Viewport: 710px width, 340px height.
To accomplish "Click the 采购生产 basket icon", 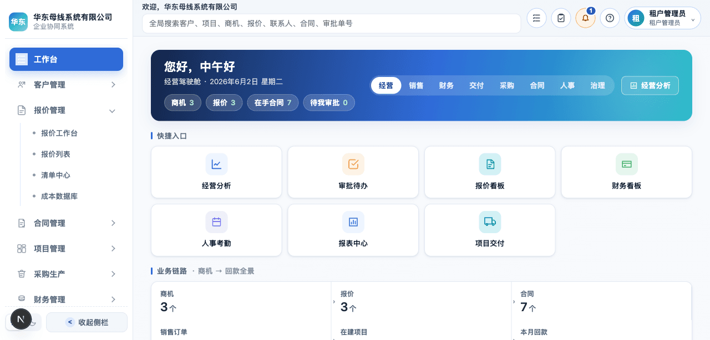I will (x=22, y=274).
